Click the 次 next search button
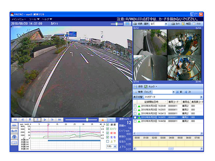 188,92
